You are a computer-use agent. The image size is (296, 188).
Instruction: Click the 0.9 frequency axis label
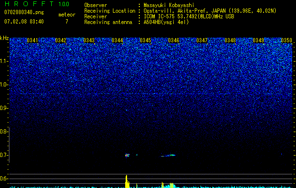click(4, 108)
